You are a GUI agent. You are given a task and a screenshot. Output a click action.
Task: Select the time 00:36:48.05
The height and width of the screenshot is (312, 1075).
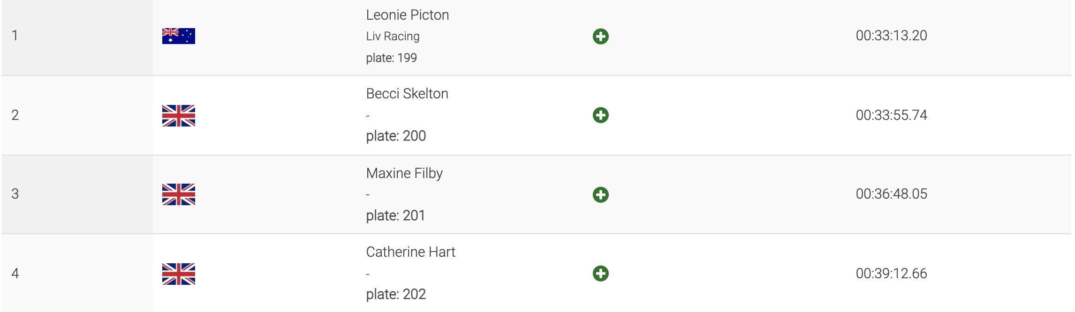pyautogui.click(x=891, y=194)
